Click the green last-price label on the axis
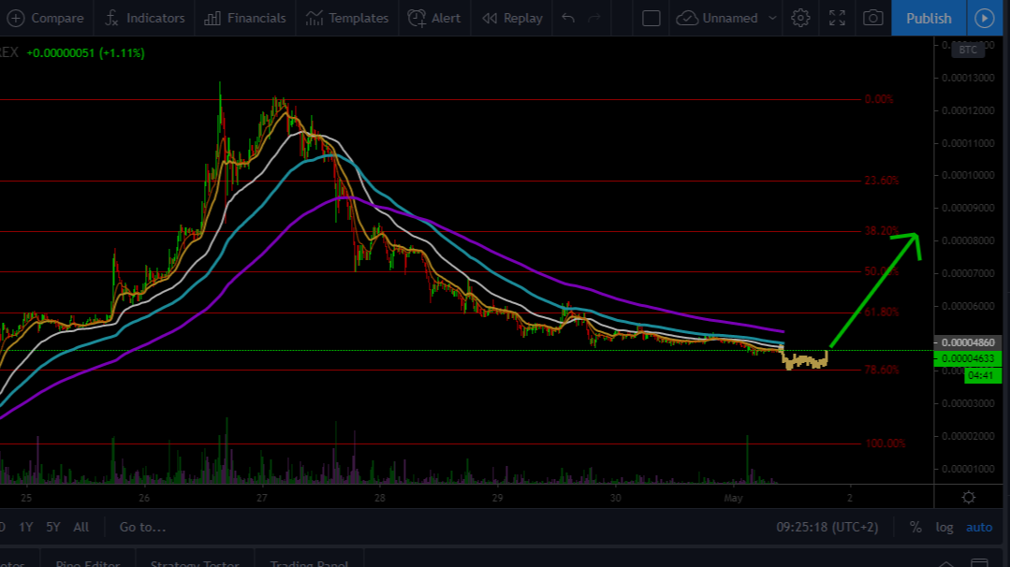Screen dimensions: 1010x567 pos(969,357)
